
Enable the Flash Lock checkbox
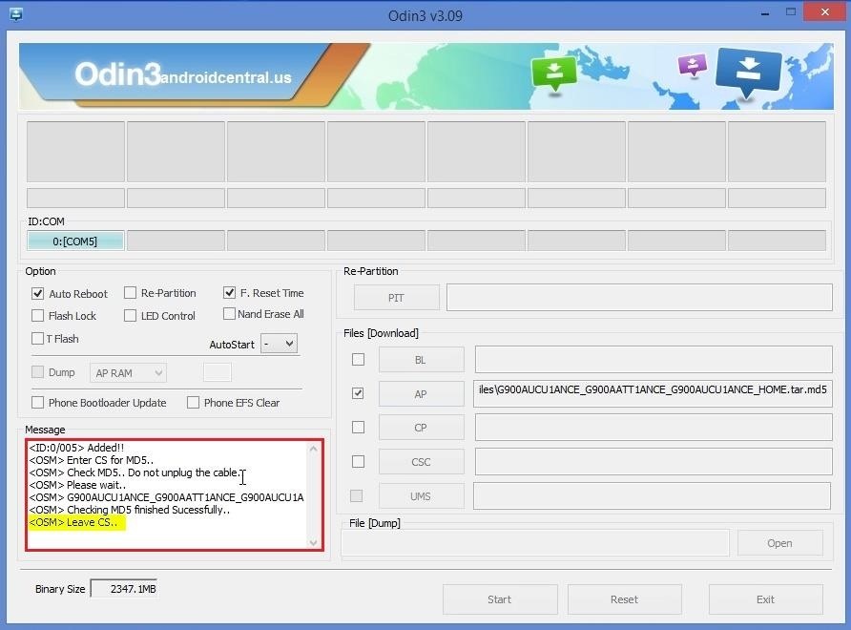click(x=37, y=316)
